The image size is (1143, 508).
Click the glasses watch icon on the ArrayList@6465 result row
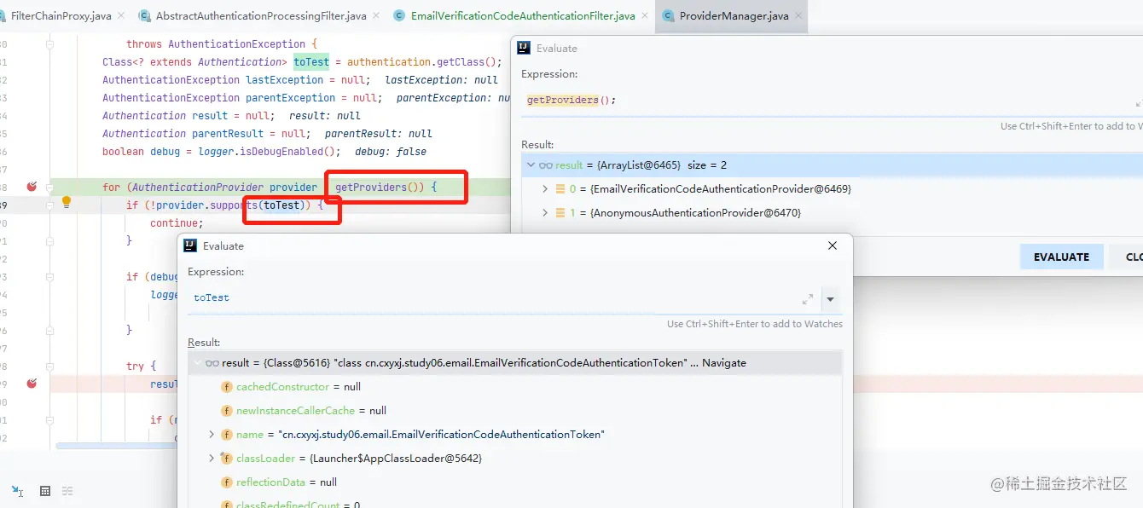pos(546,165)
